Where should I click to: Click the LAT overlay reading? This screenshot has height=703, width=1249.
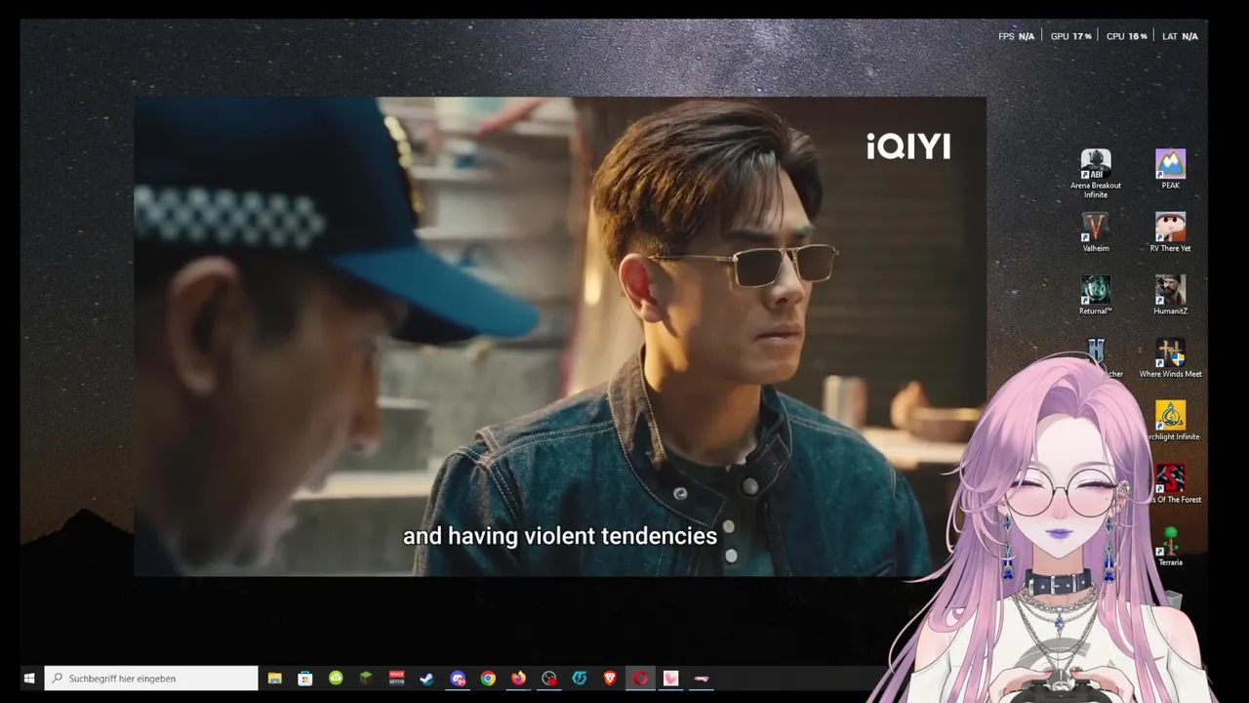click(x=1180, y=36)
